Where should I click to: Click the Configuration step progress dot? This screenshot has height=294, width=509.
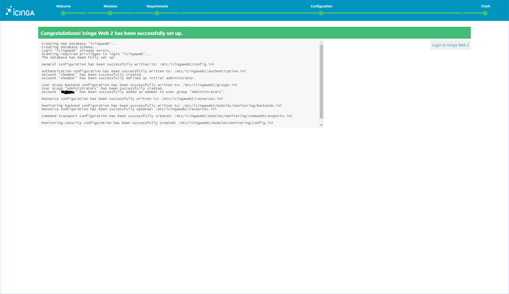coord(321,13)
